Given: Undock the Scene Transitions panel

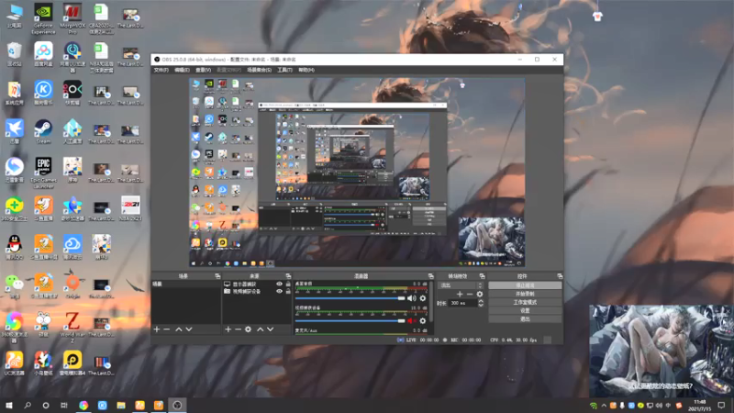Looking at the screenshot, I should [x=483, y=276].
